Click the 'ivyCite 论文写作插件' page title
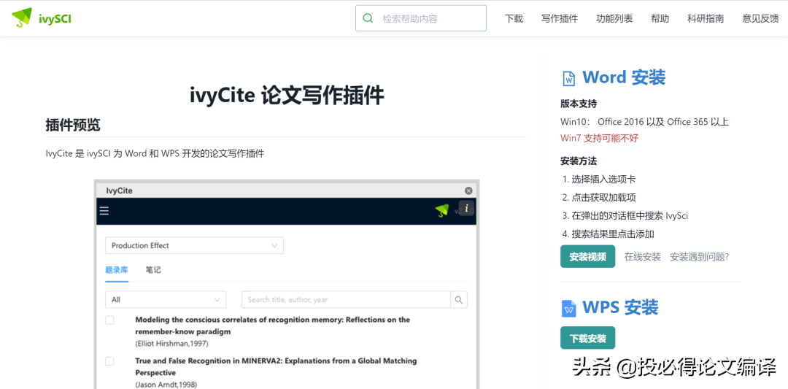The width and height of the screenshot is (788, 389). pos(287,96)
